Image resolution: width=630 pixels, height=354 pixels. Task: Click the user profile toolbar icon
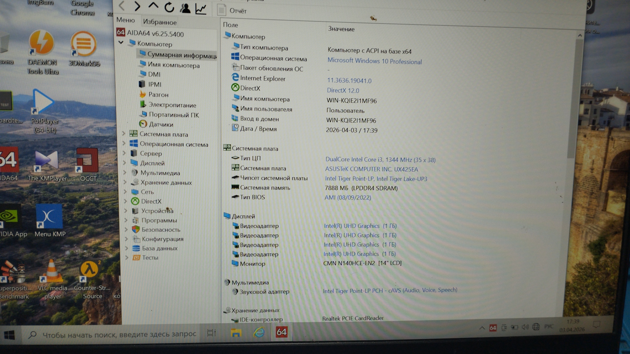point(185,8)
